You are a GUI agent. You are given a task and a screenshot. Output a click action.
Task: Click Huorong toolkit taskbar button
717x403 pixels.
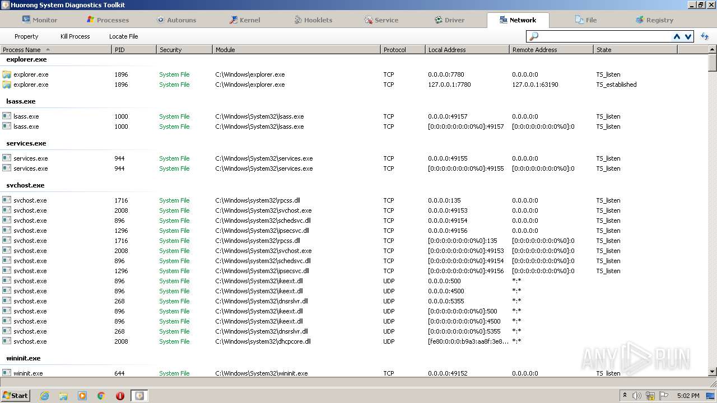click(x=139, y=396)
